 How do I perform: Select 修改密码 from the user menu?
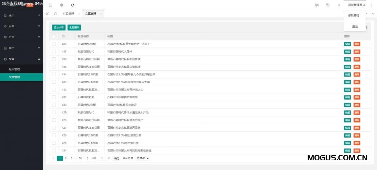pyautogui.click(x=353, y=15)
